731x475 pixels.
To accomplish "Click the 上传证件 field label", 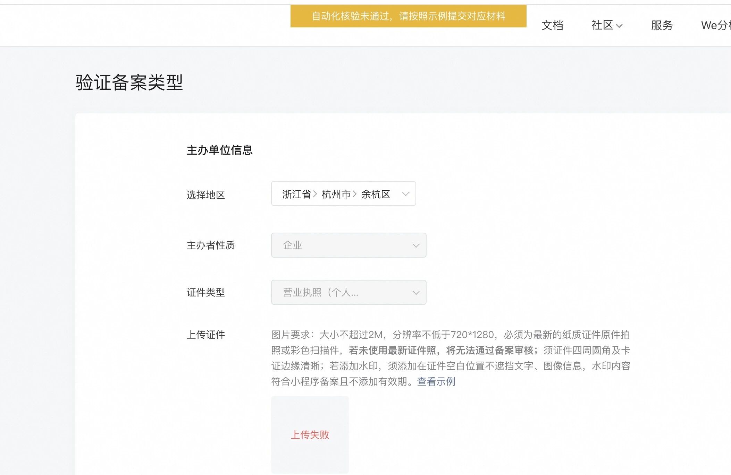I will 205,335.
